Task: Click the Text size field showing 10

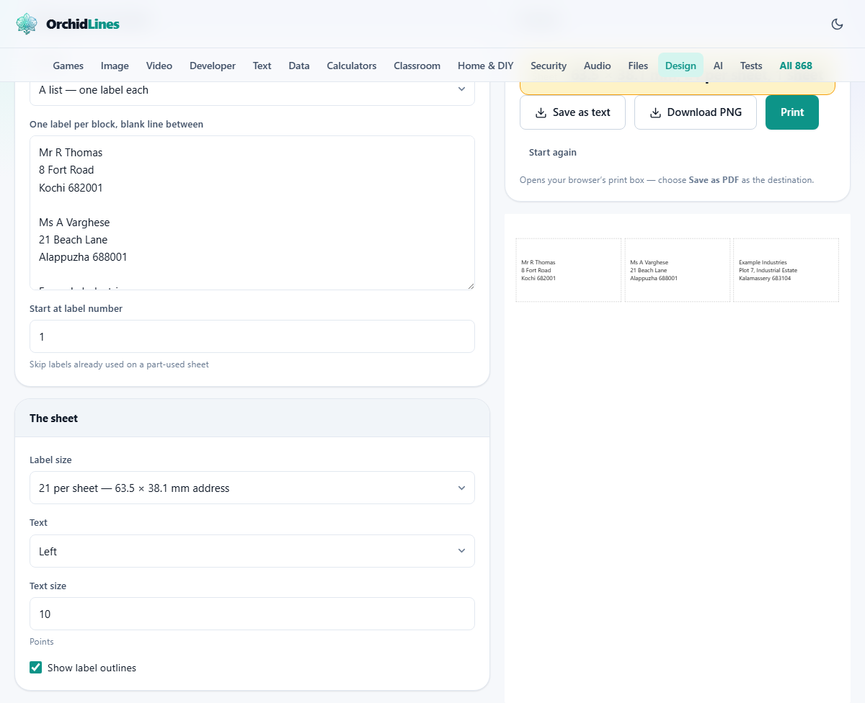Action: click(x=252, y=614)
